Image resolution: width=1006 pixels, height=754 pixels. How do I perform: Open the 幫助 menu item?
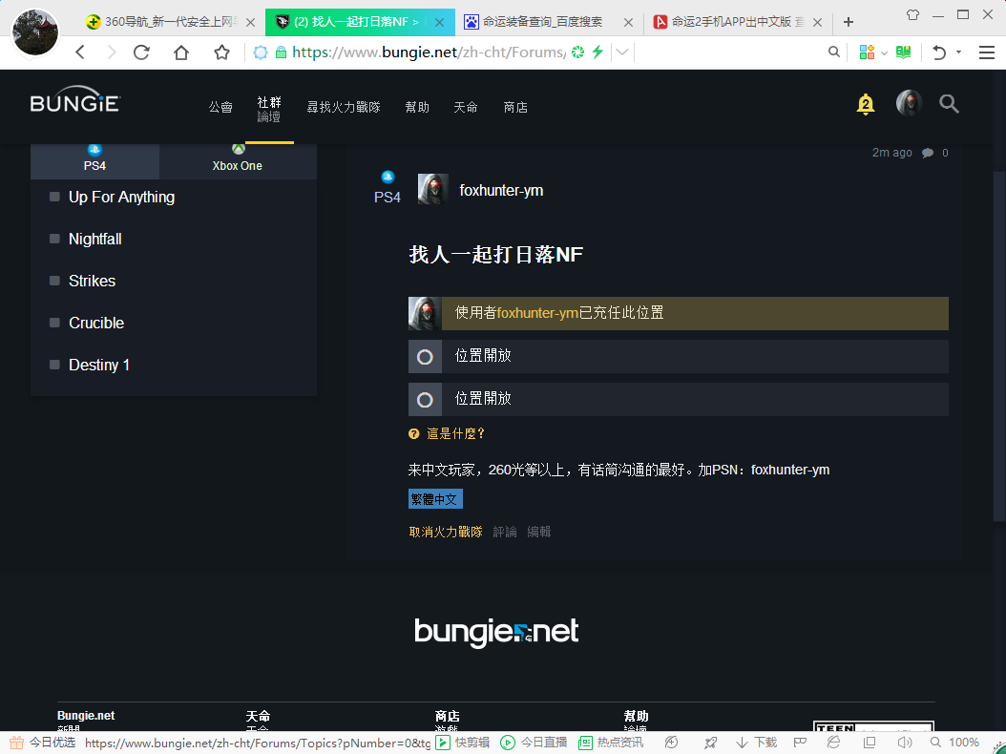coord(417,107)
